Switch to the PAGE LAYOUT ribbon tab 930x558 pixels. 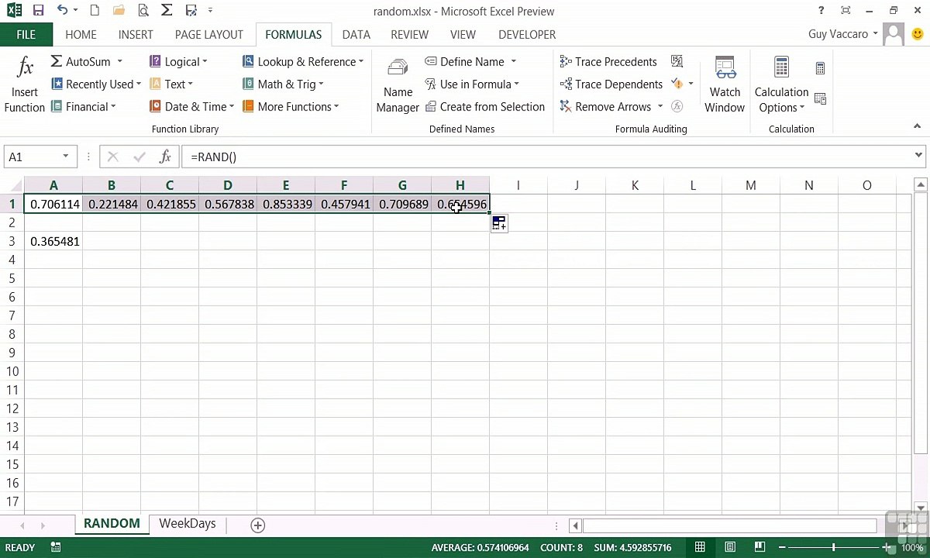click(208, 34)
